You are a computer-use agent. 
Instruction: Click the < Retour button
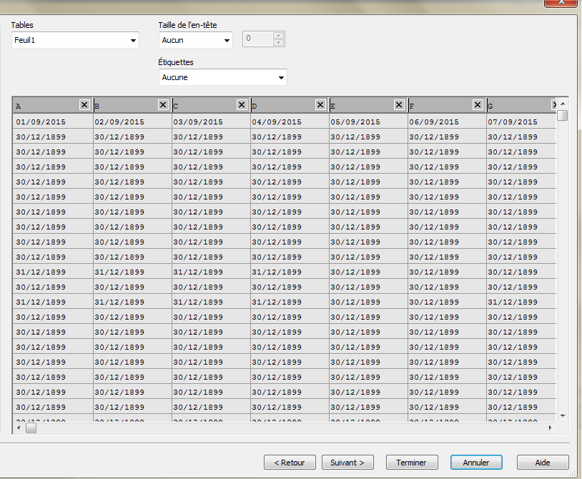(290, 463)
